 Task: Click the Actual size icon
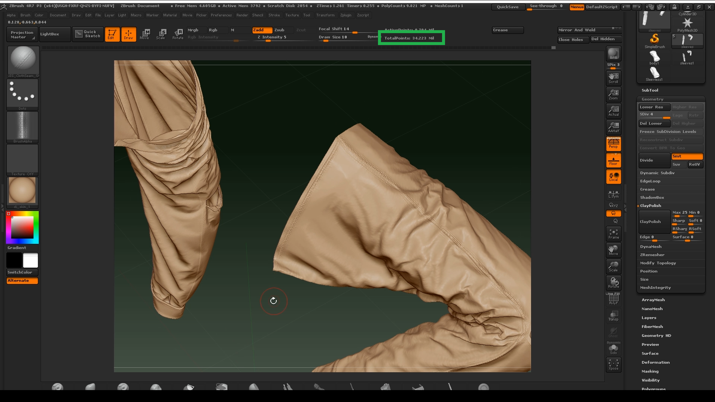[x=613, y=111]
